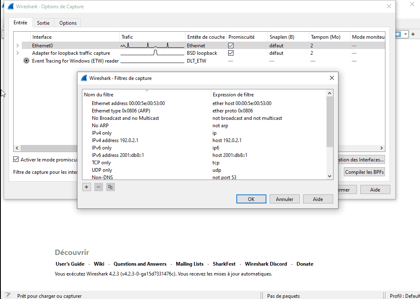Screen dimensions: 420x299
Task: Sort by Expression de filtre column header
Action: click(268, 95)
